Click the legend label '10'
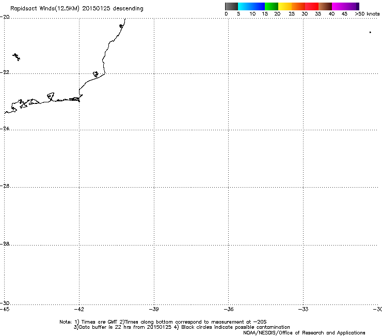The height and width of the screenshot is (336, 382). pos(252,14)
